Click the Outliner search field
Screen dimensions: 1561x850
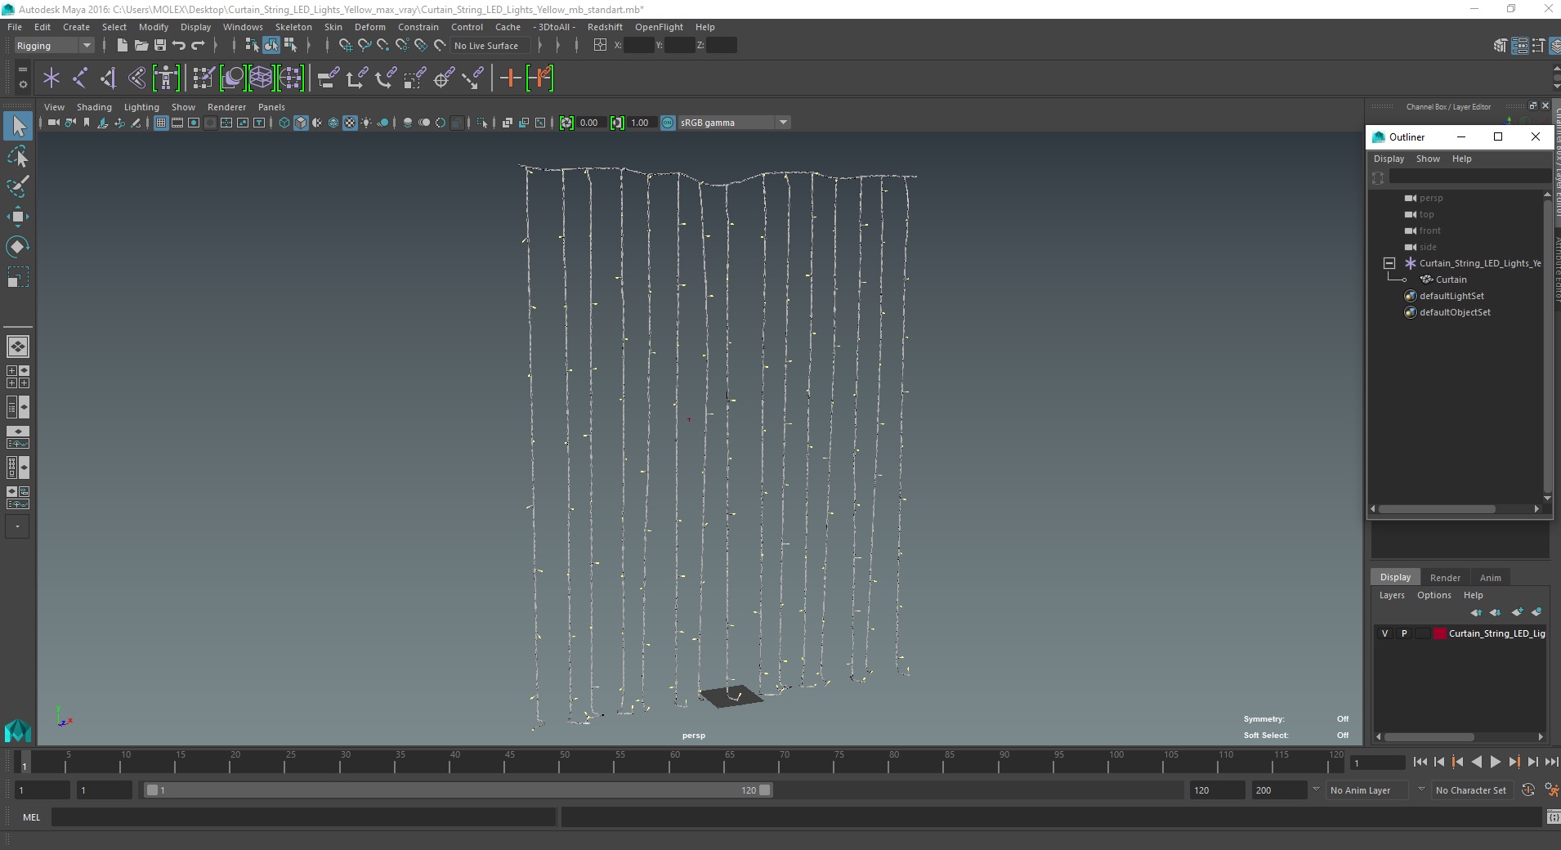click(x=1470, y=177)
